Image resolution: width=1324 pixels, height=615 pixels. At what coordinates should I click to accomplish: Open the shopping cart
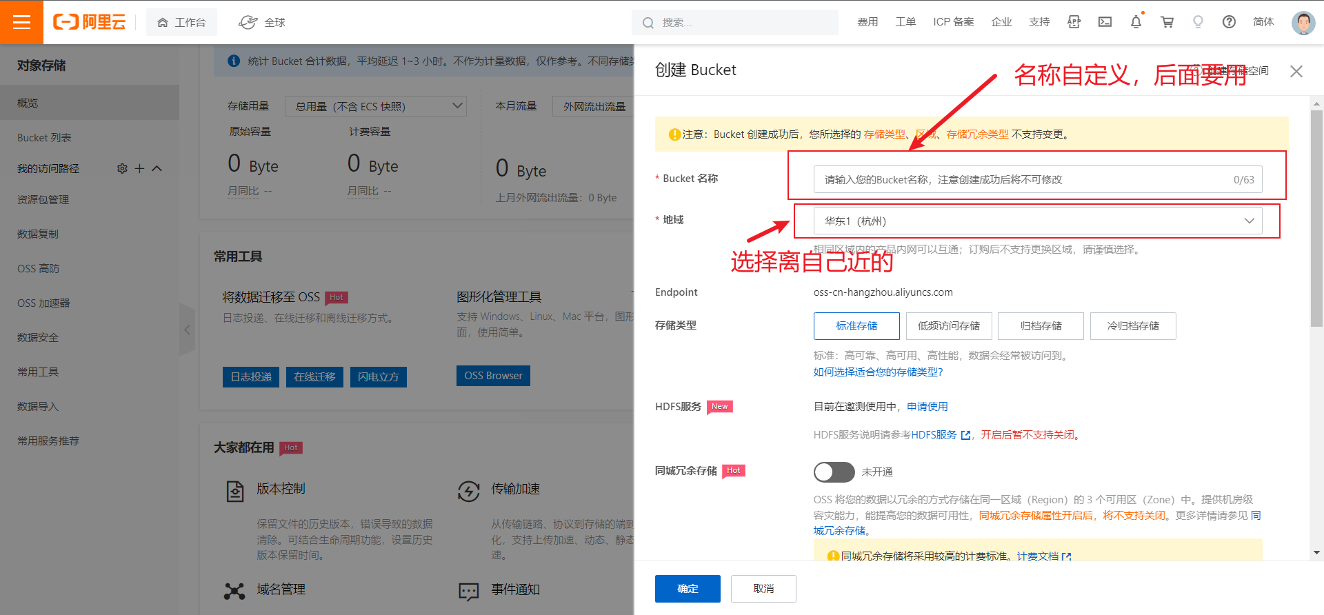tap(1167, 22)
